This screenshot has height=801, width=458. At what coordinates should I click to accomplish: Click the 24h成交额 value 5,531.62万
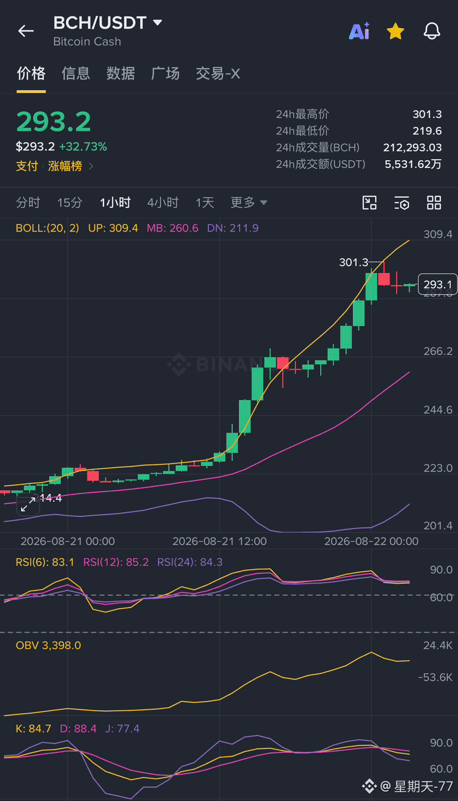[413, 164]
